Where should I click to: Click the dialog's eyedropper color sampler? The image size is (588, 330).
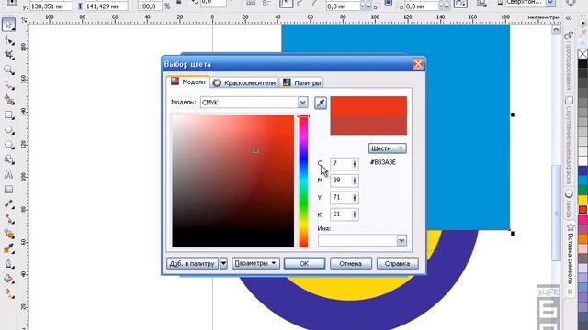(321, 104)
